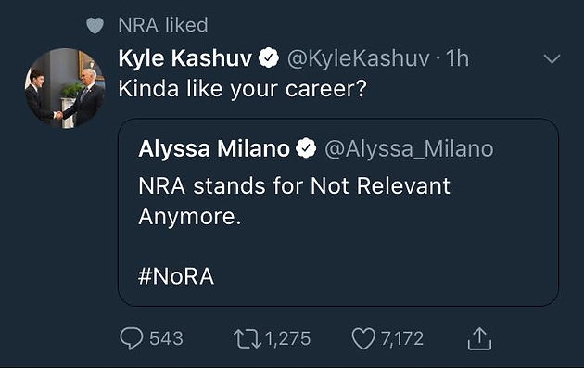Screen dimensions: 584x368
Task: Click the 1,275 retweets count
Action: tap(287, 339)
